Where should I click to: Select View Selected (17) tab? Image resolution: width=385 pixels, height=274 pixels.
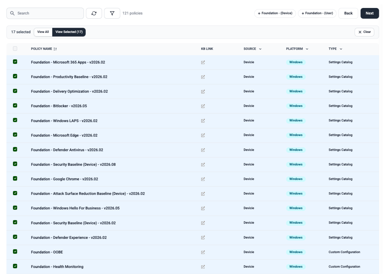click(69, 32)
